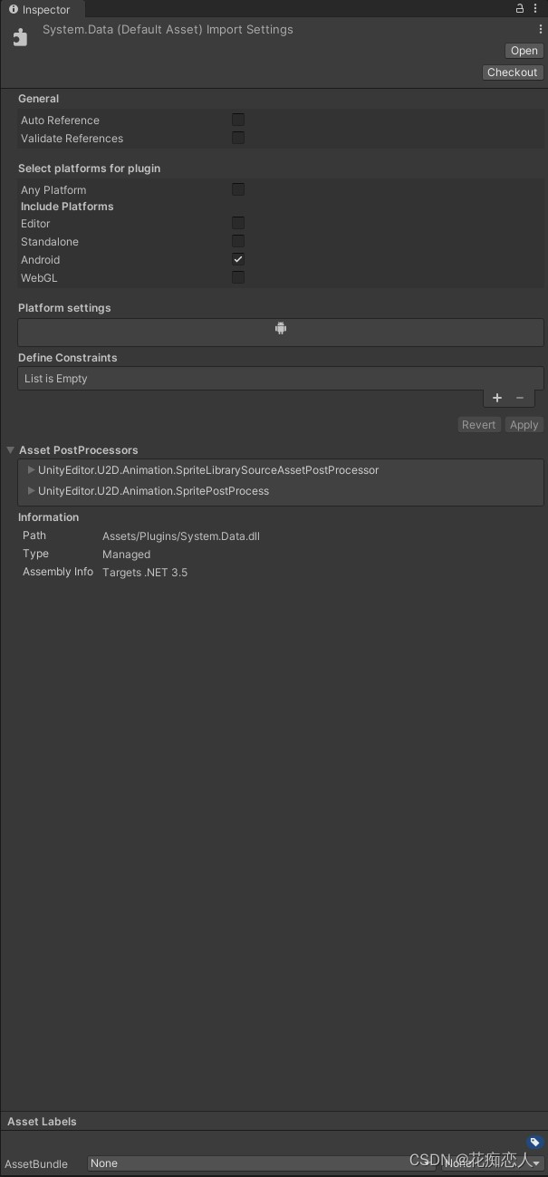Click the plugin asset icon in the header

tap(20, 36)
